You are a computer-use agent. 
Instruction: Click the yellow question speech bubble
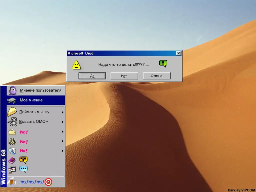point(23,160)
